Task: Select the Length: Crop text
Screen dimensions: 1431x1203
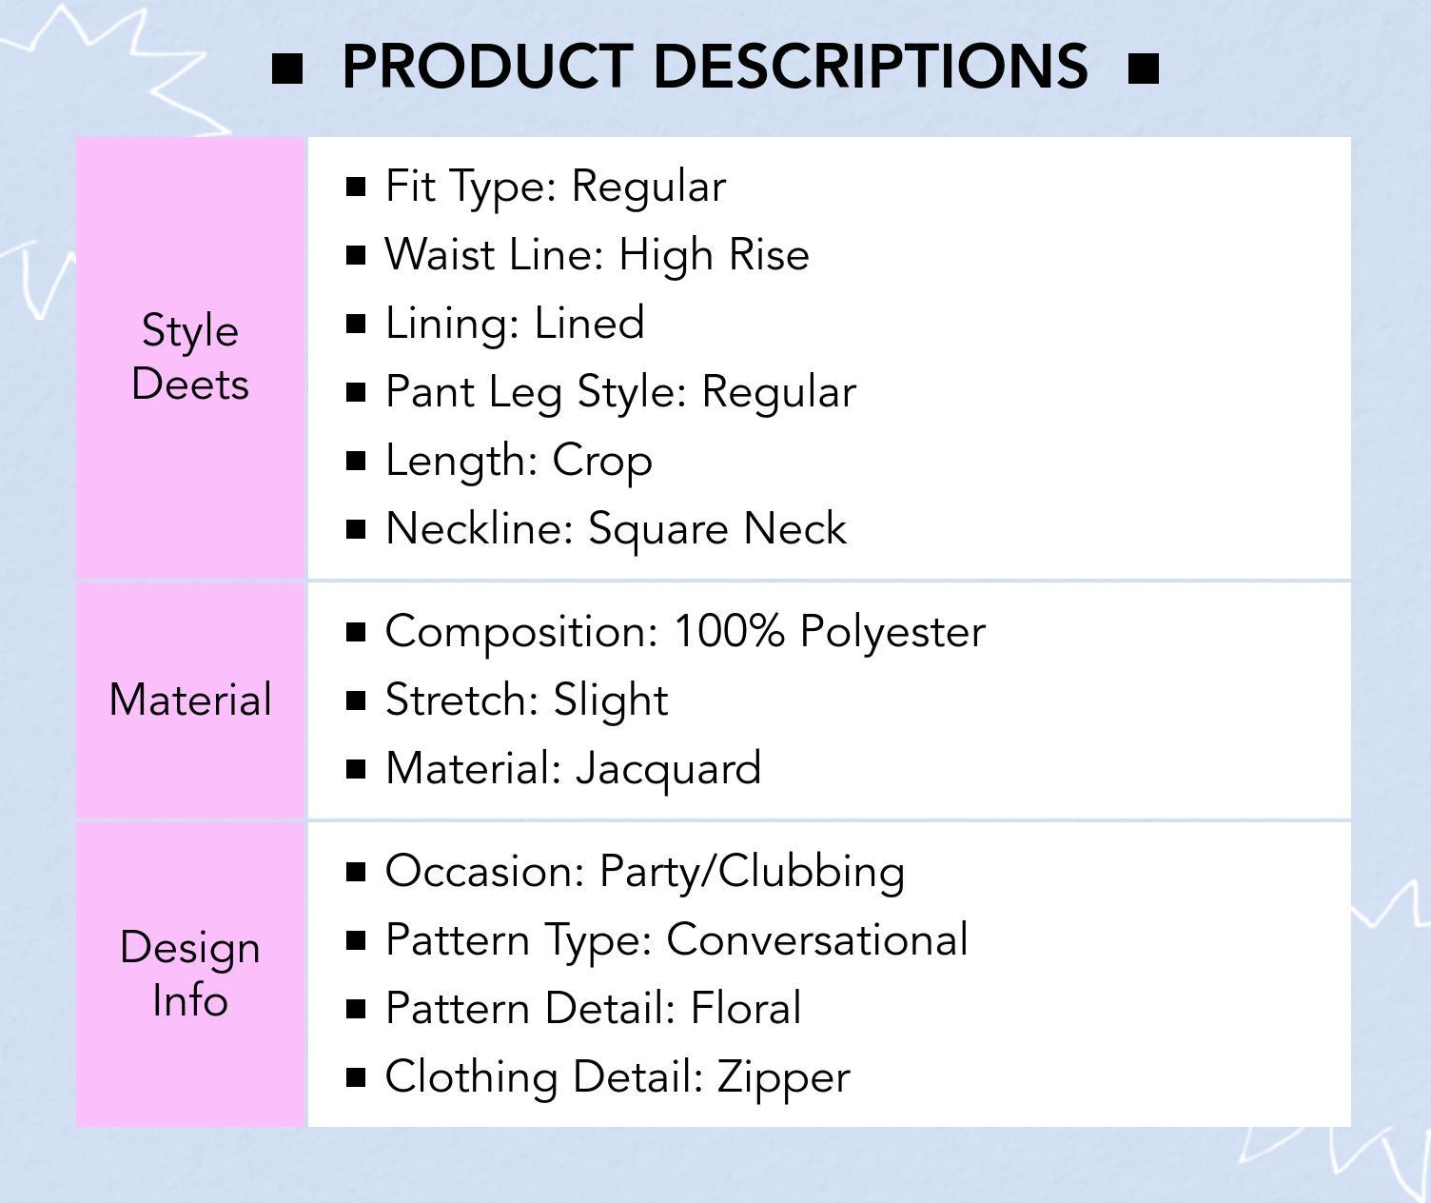Action: 519,461
